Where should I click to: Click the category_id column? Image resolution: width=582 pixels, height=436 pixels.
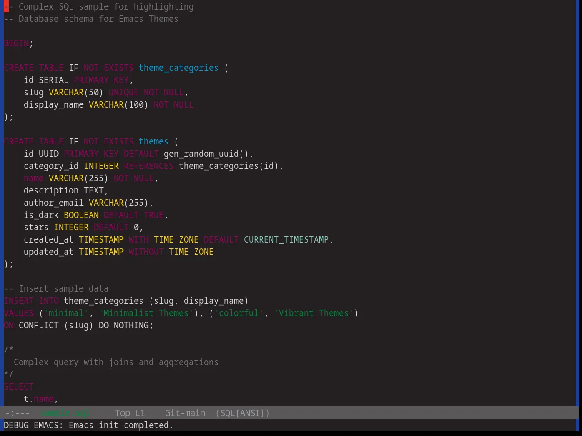pyautogui.click(x=51, y=166)
